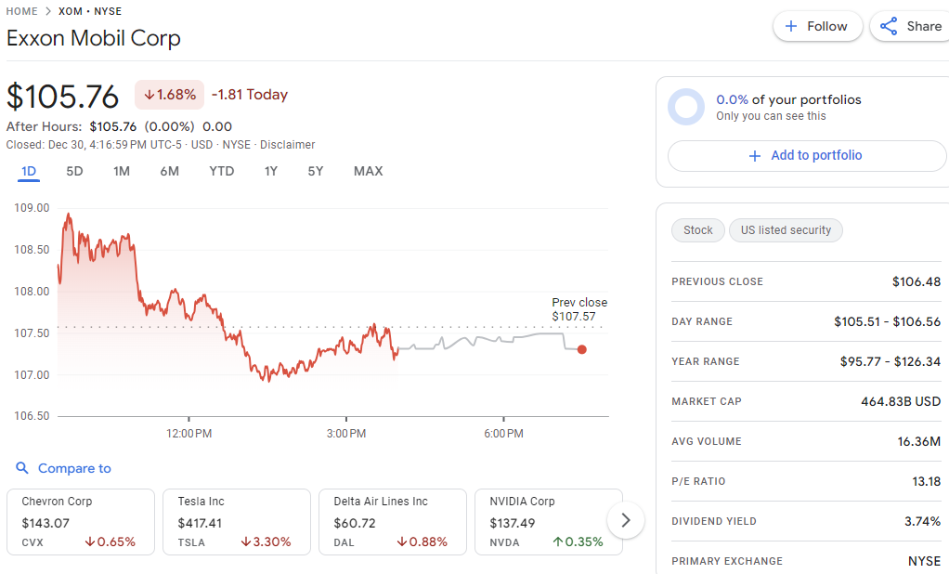Go to the HOME breadcrumb link

click(x=21, y=11)
